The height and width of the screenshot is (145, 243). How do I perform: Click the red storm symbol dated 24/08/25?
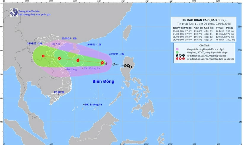[x=78, y=60]
